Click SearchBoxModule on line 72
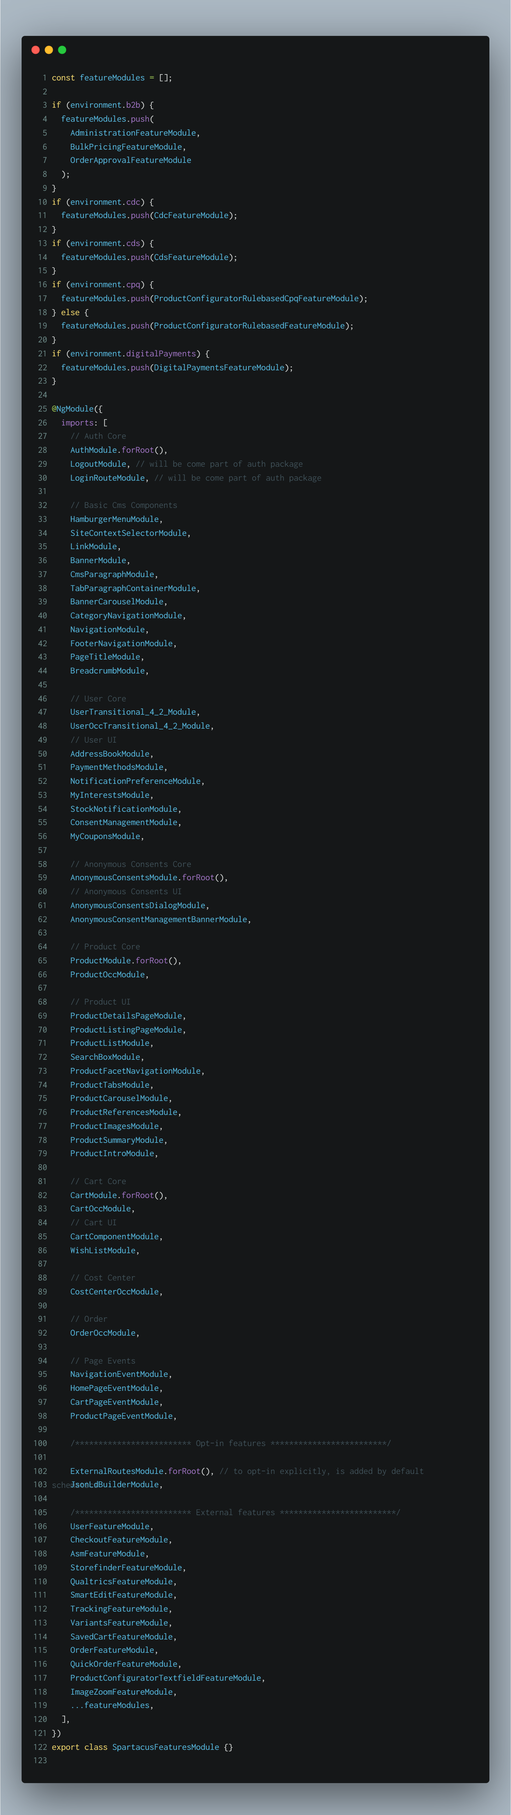 (105, 1057)
